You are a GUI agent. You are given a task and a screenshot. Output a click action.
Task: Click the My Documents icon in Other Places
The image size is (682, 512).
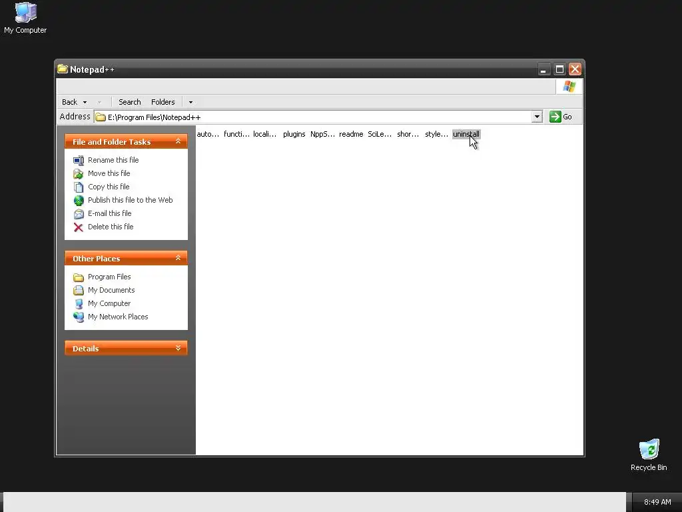79,291
